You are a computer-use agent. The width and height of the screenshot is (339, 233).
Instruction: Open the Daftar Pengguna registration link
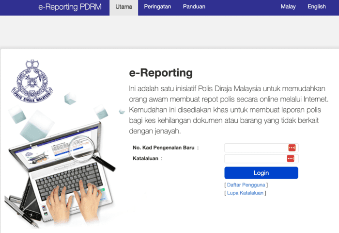pos(246,185)
